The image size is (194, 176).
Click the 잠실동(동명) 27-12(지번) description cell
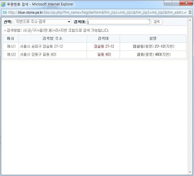coord(153,46)
